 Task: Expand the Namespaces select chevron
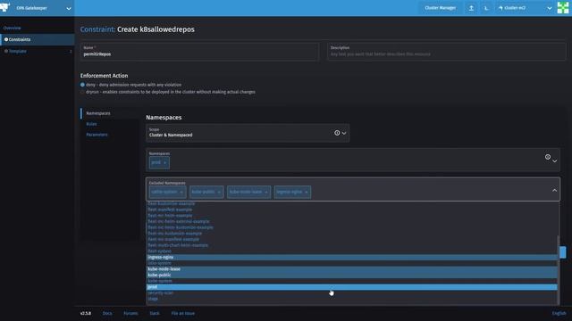click(554, 160)
